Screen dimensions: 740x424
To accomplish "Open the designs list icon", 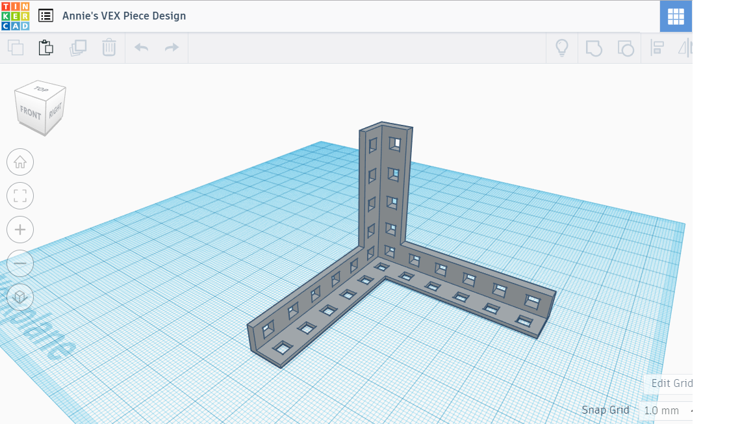I will [x=45, y=16].
